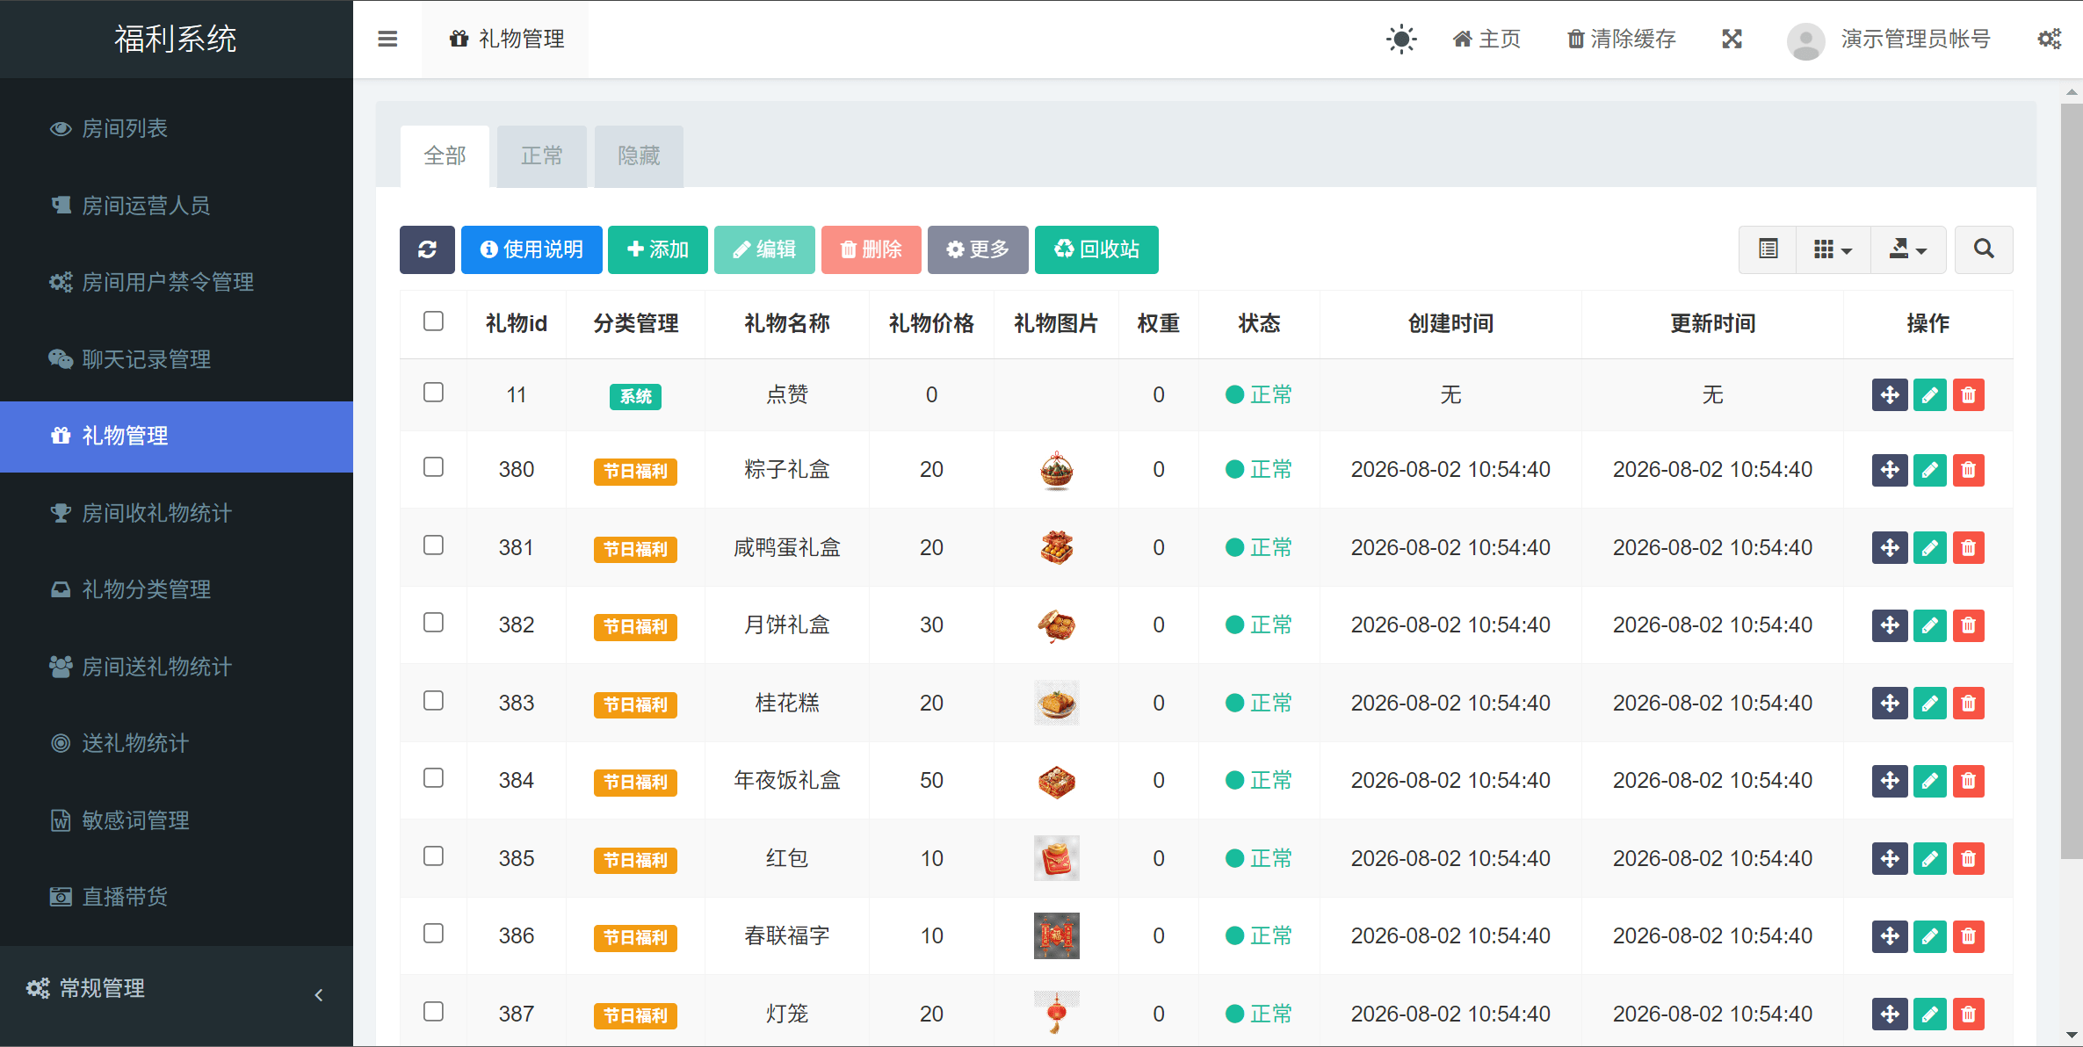Edit the 点赞 gift row

coord(1930,395)
